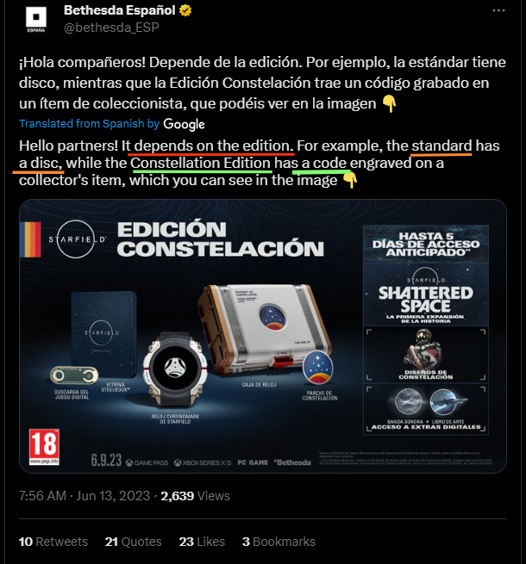Open the three-dot more options menu
This screenshot has width=526, height=564.
(498, 10)
